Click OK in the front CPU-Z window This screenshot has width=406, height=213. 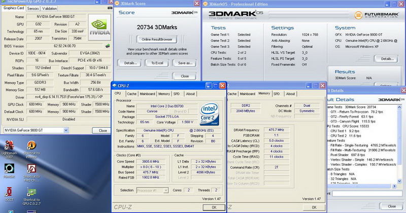[x=214, y=207]
